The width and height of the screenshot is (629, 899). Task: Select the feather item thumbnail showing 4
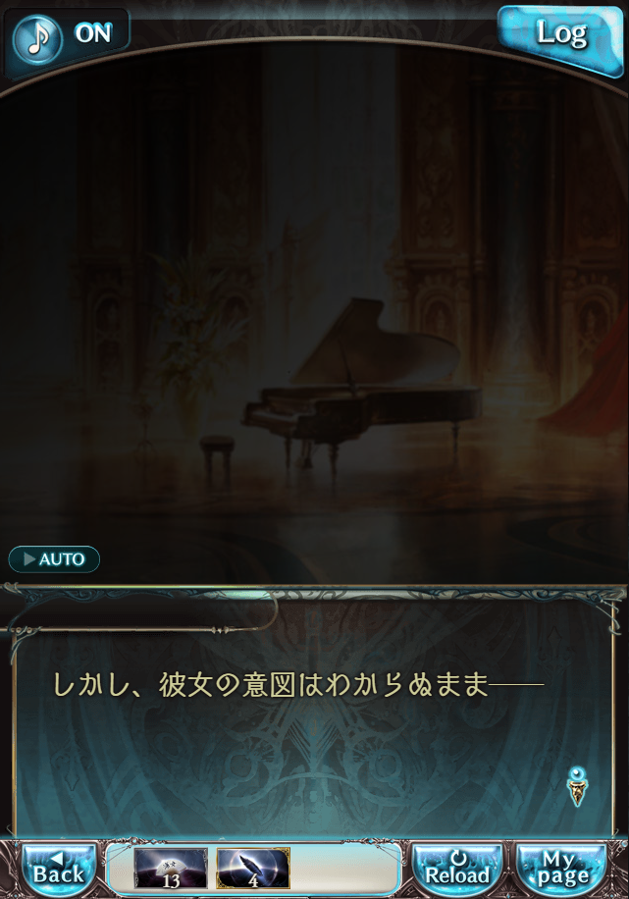pos(253,869)
